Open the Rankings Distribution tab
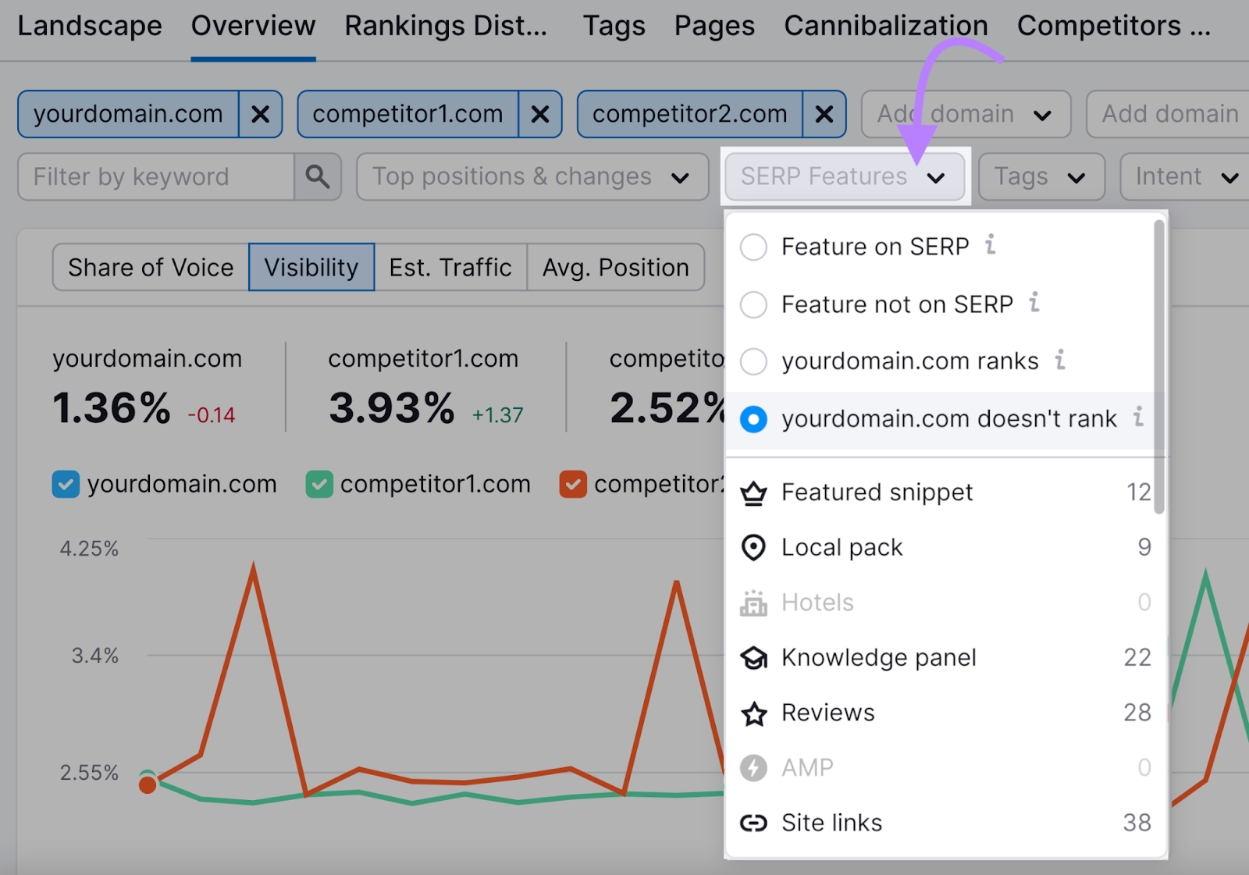This screenshot has height=875, width=1249. pos(446,25)
